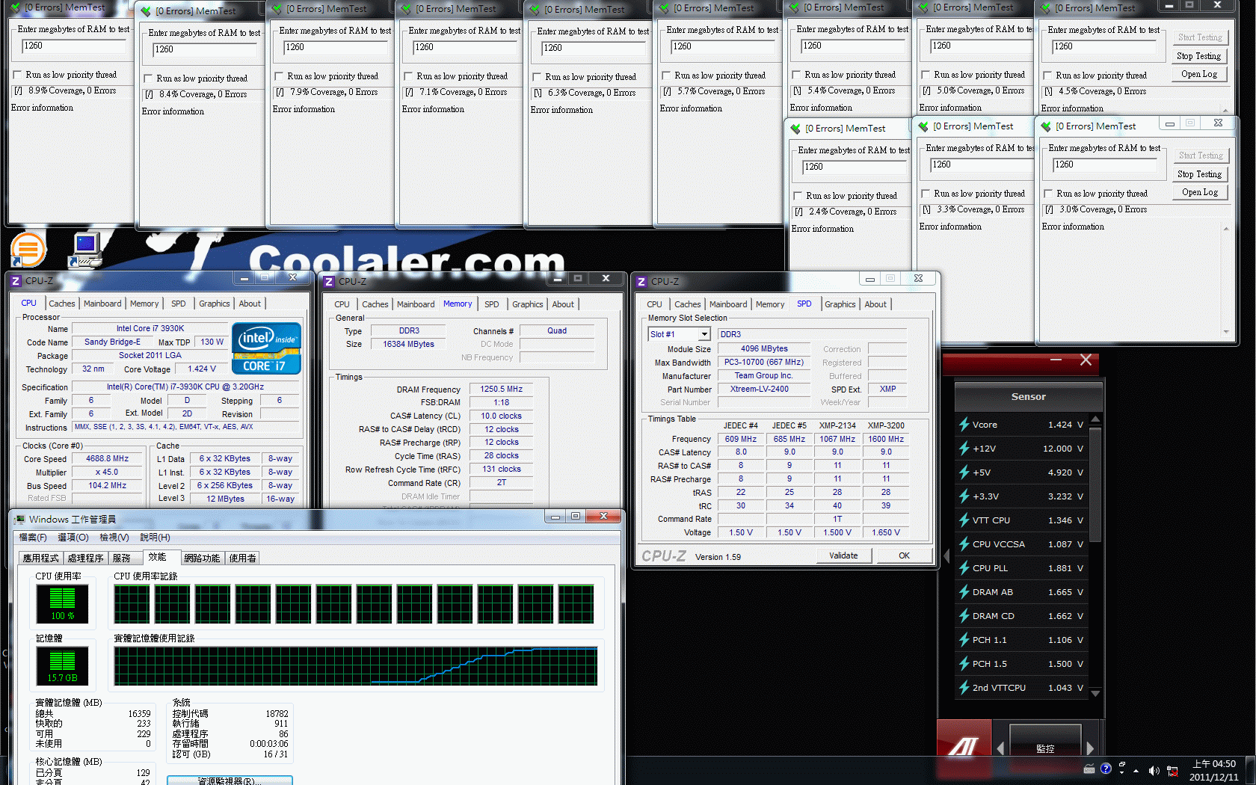Click the Task Manager title bar icon
1256x785 pixels.
point(19,519)
